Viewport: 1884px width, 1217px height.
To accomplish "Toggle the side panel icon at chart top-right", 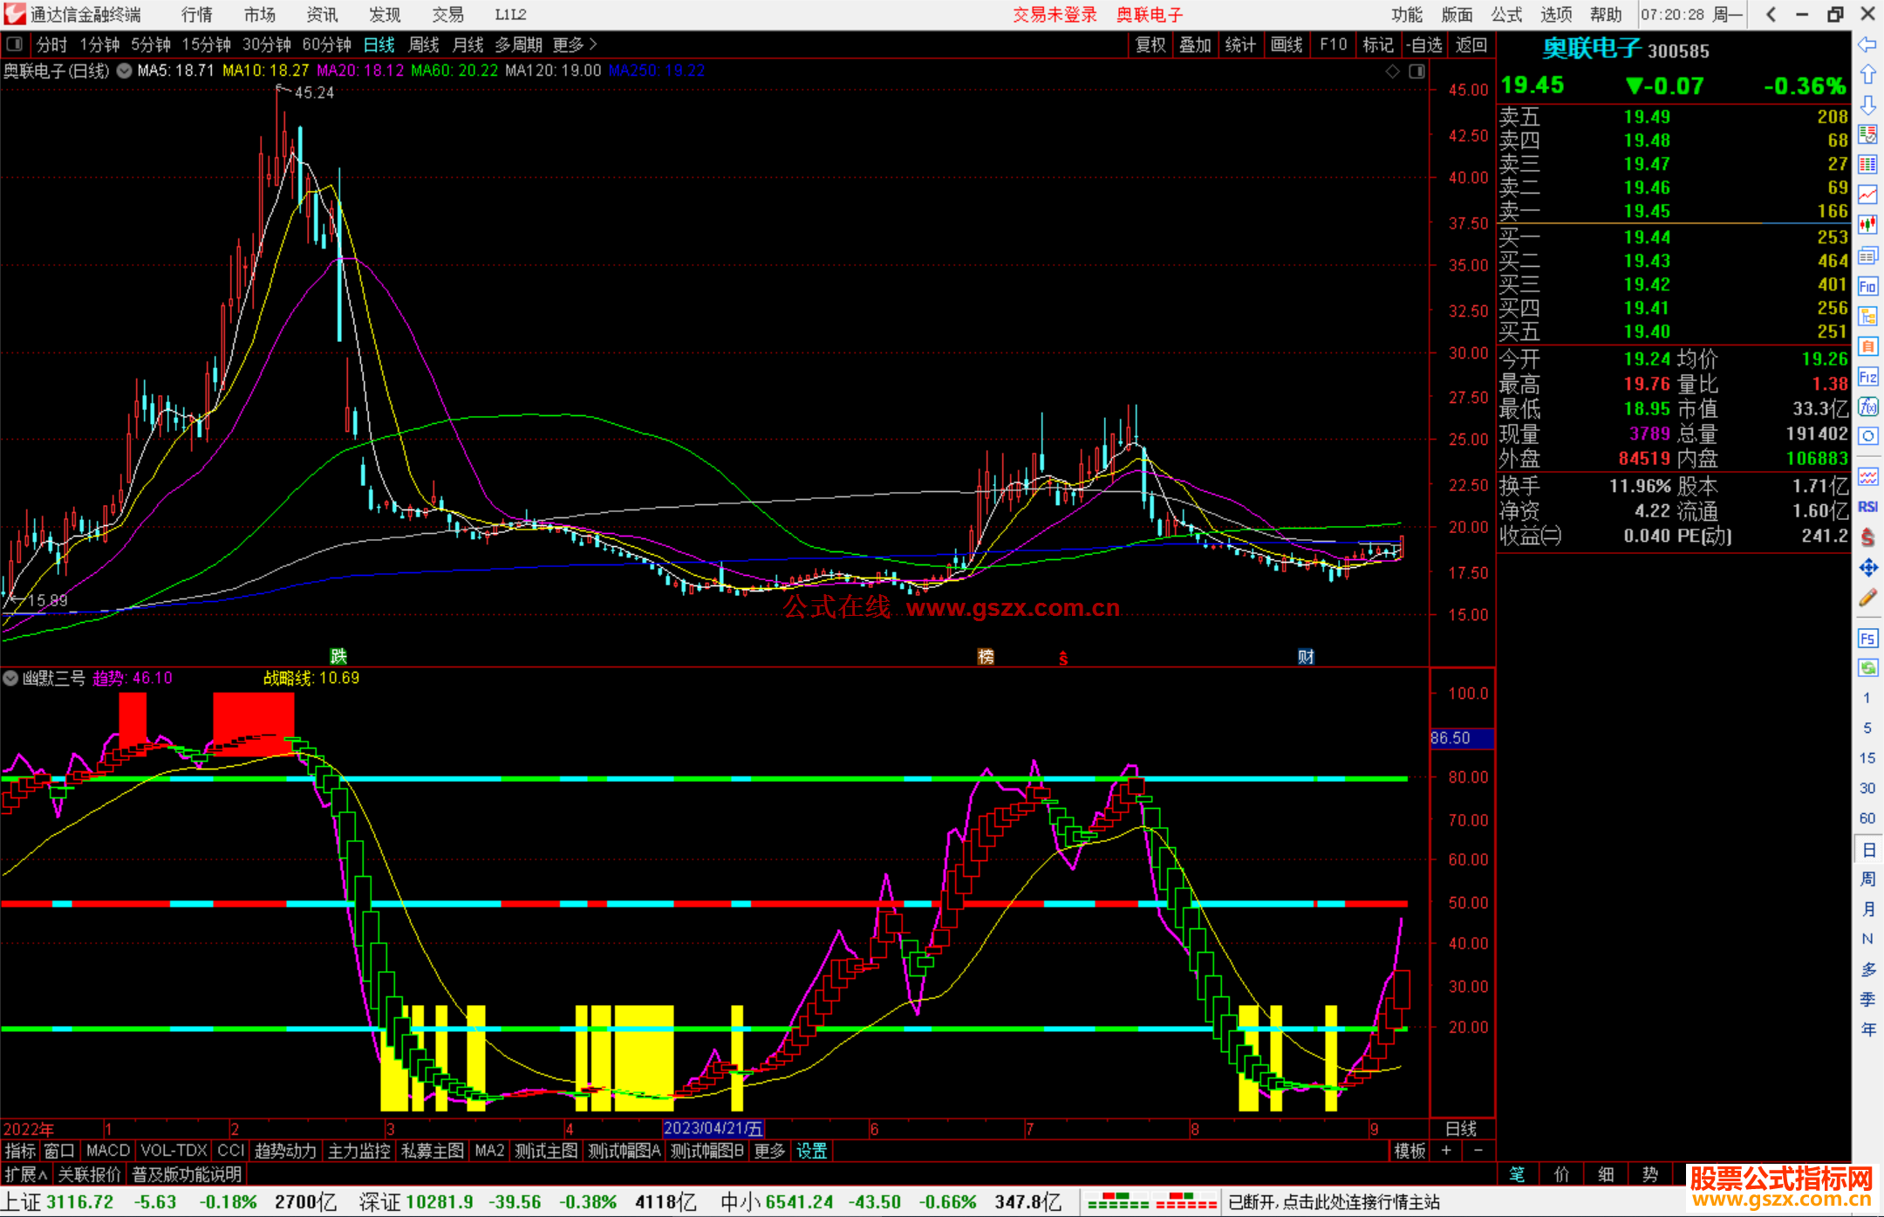I will (1416, 72).
